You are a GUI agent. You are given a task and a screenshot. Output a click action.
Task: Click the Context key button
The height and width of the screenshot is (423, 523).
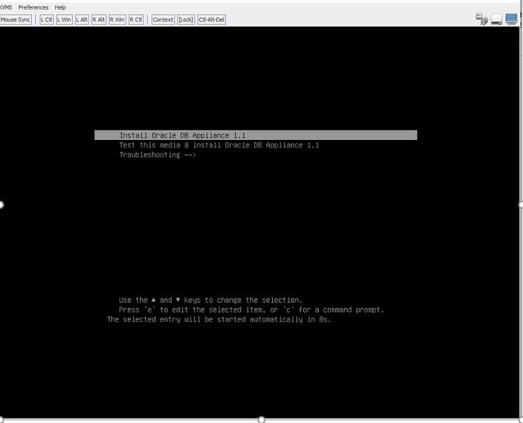tap(163, 20)
